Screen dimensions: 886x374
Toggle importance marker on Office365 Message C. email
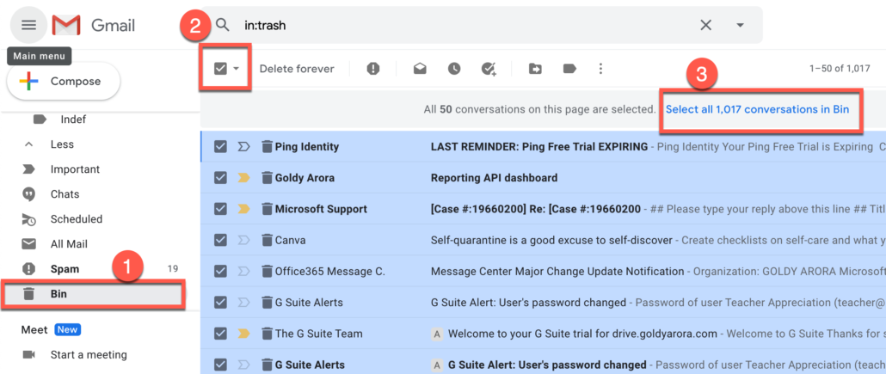click(243, 271)
